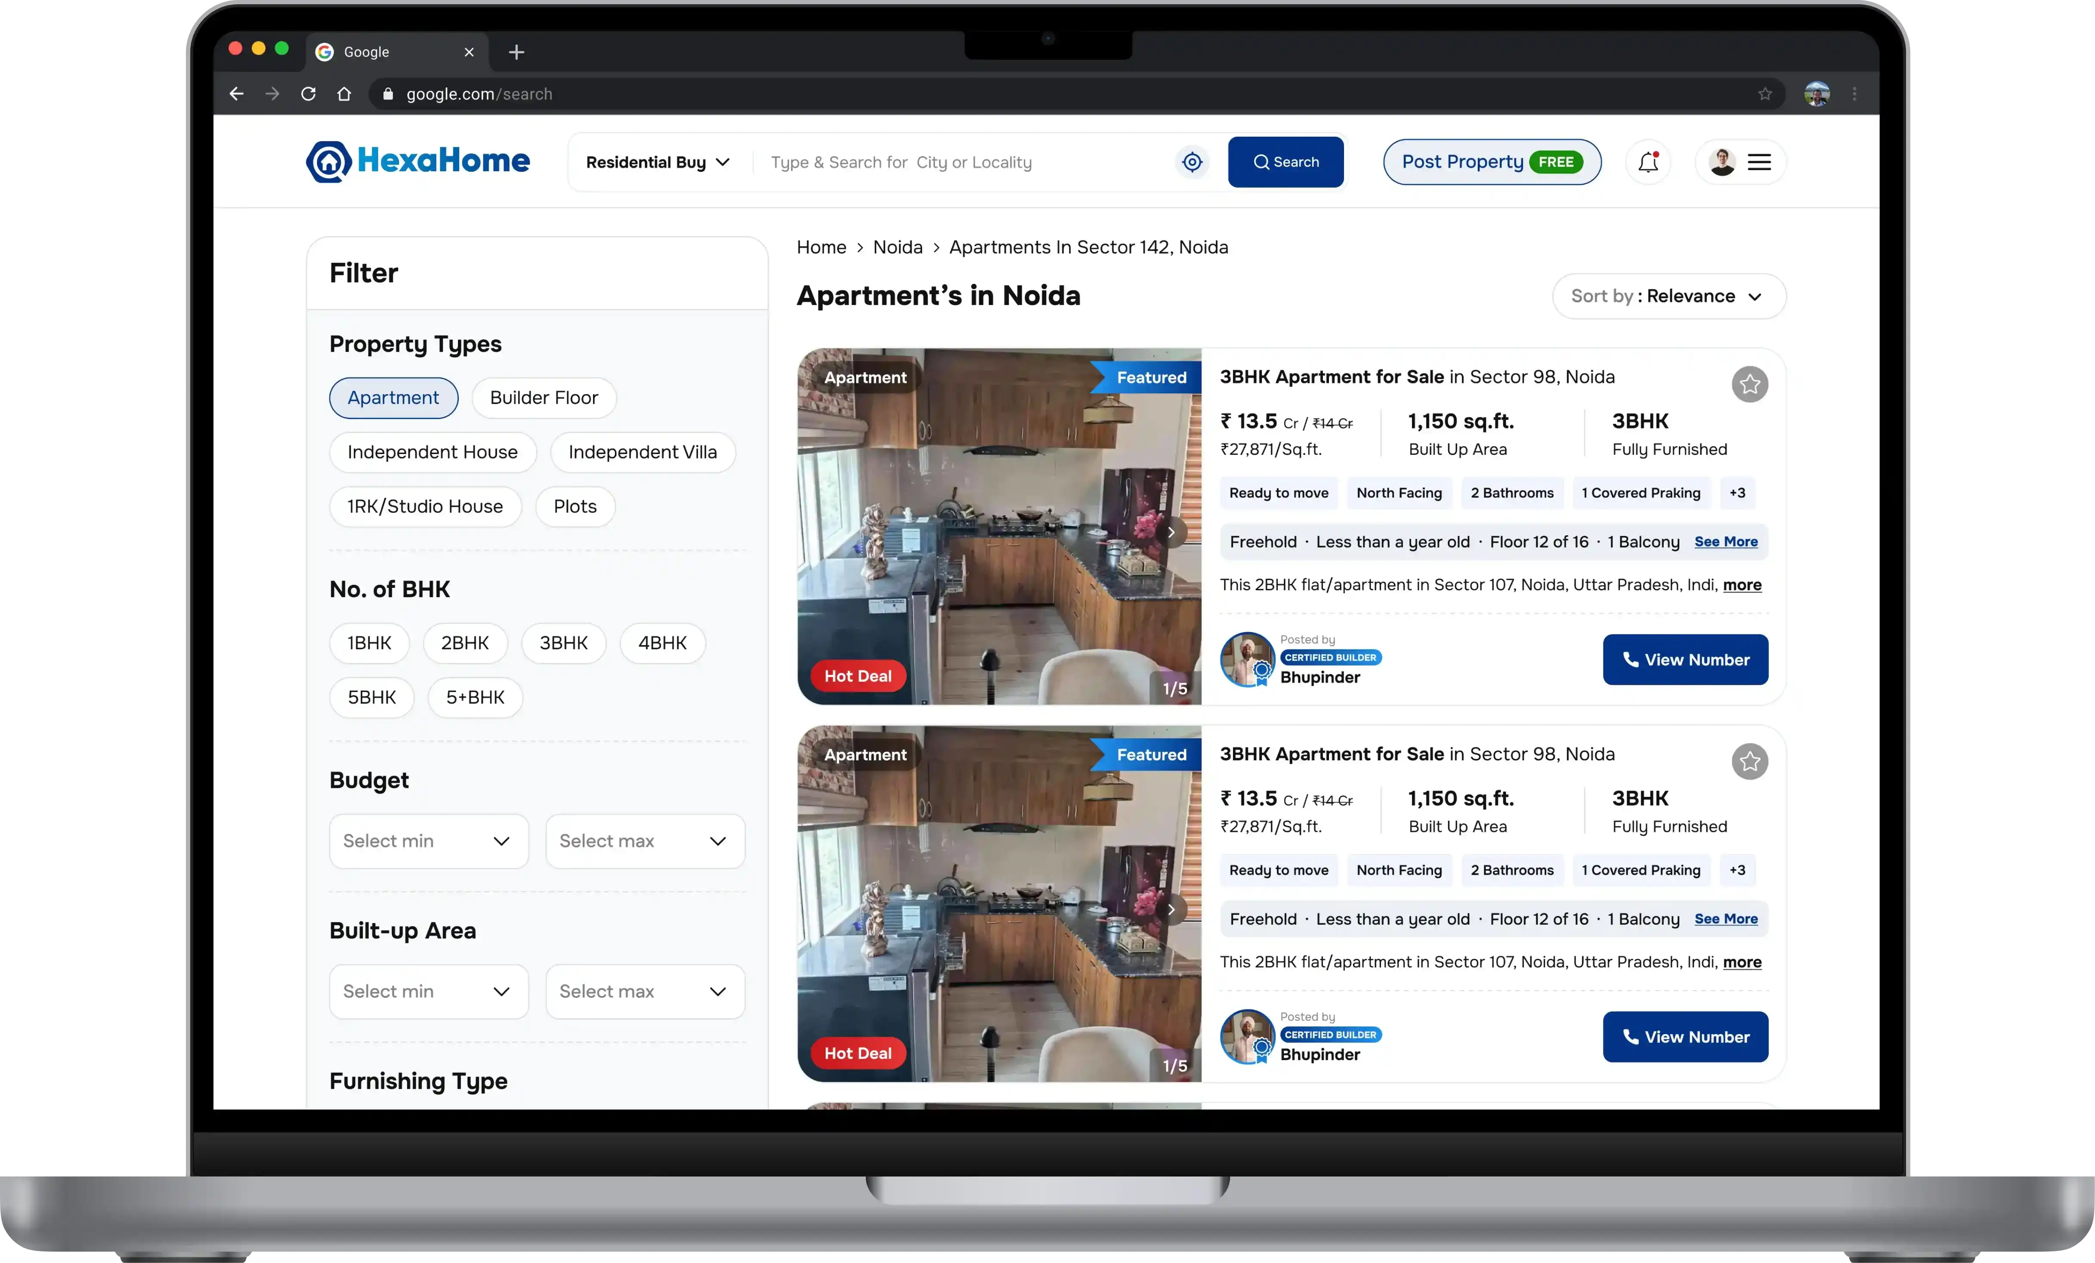Click the HexaHome logo

417,161
